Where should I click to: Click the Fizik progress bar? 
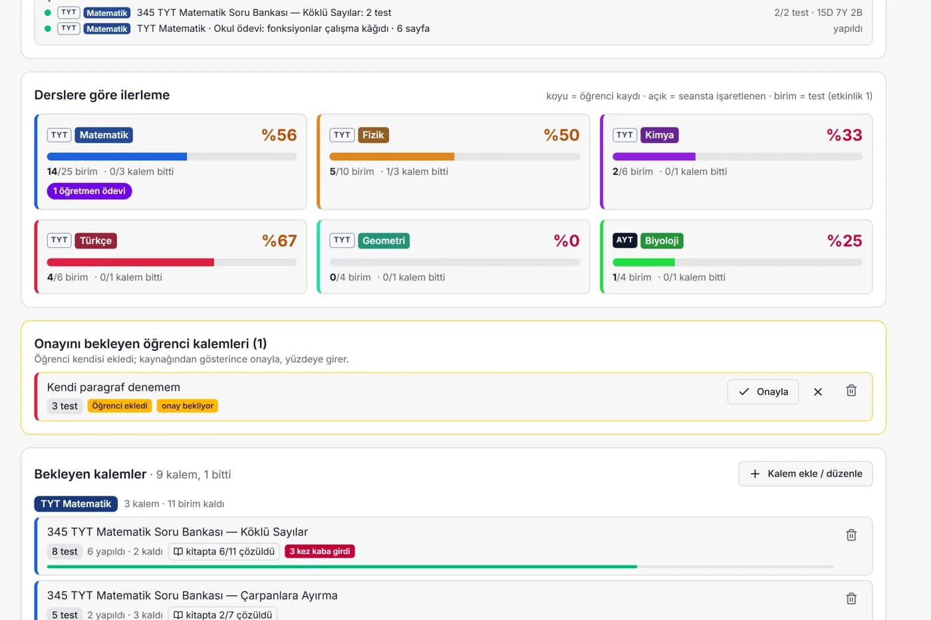pyautogui.click(x=455, y=157)
